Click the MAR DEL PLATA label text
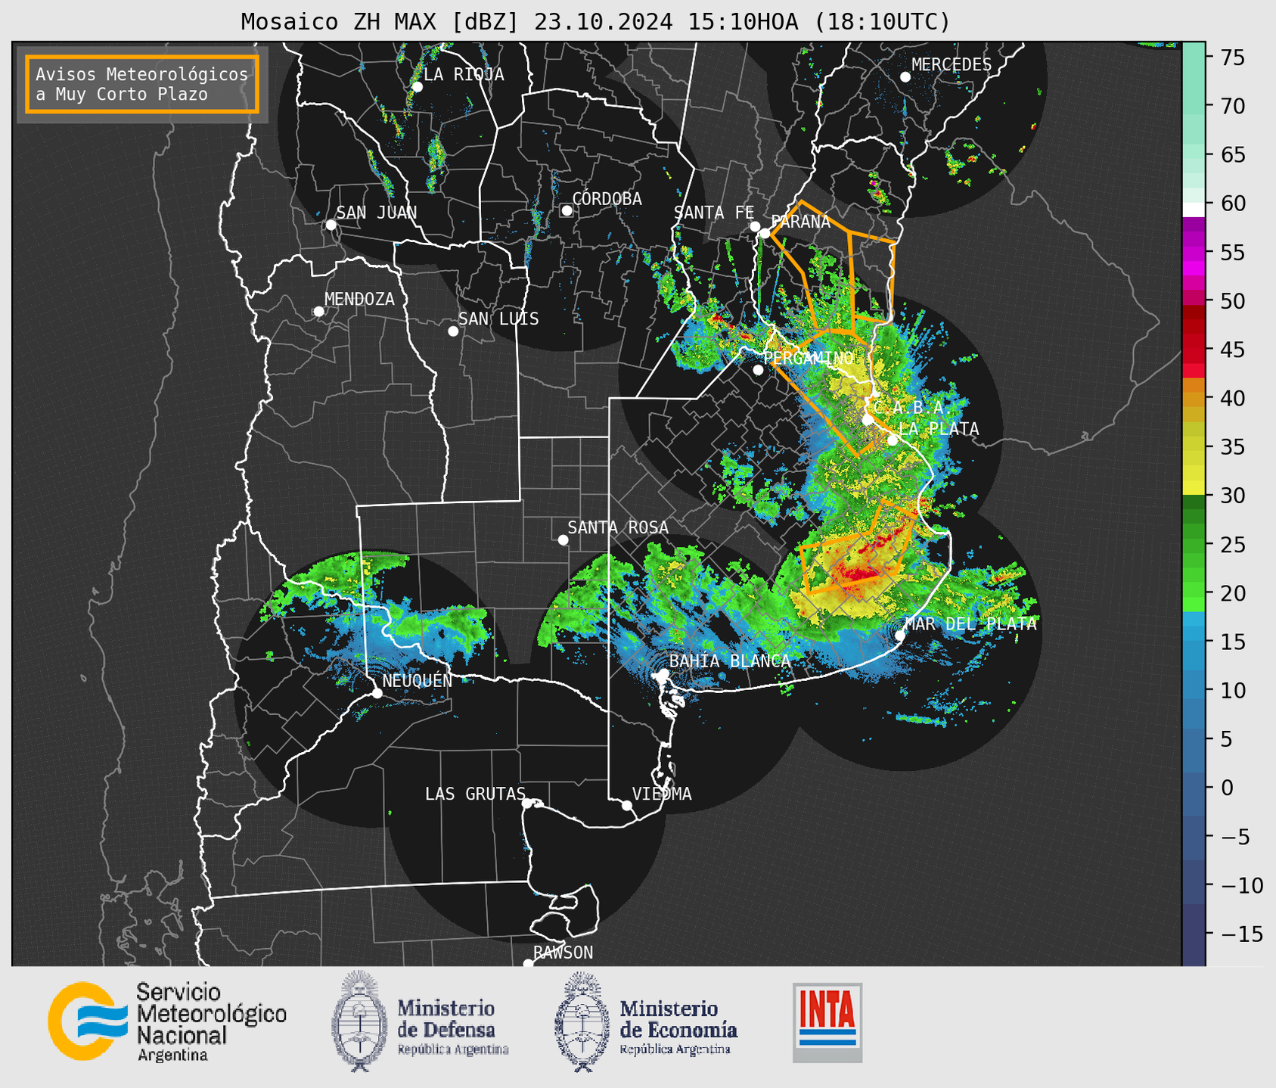 point(970,624)
